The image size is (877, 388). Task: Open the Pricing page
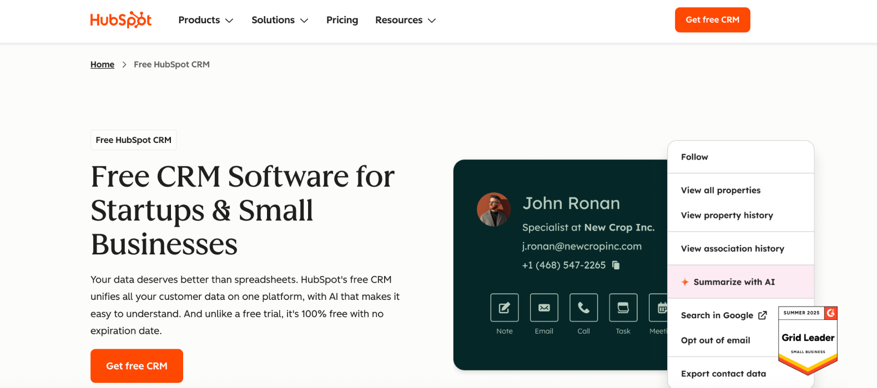pyautogui.click(x=342, y=20)
